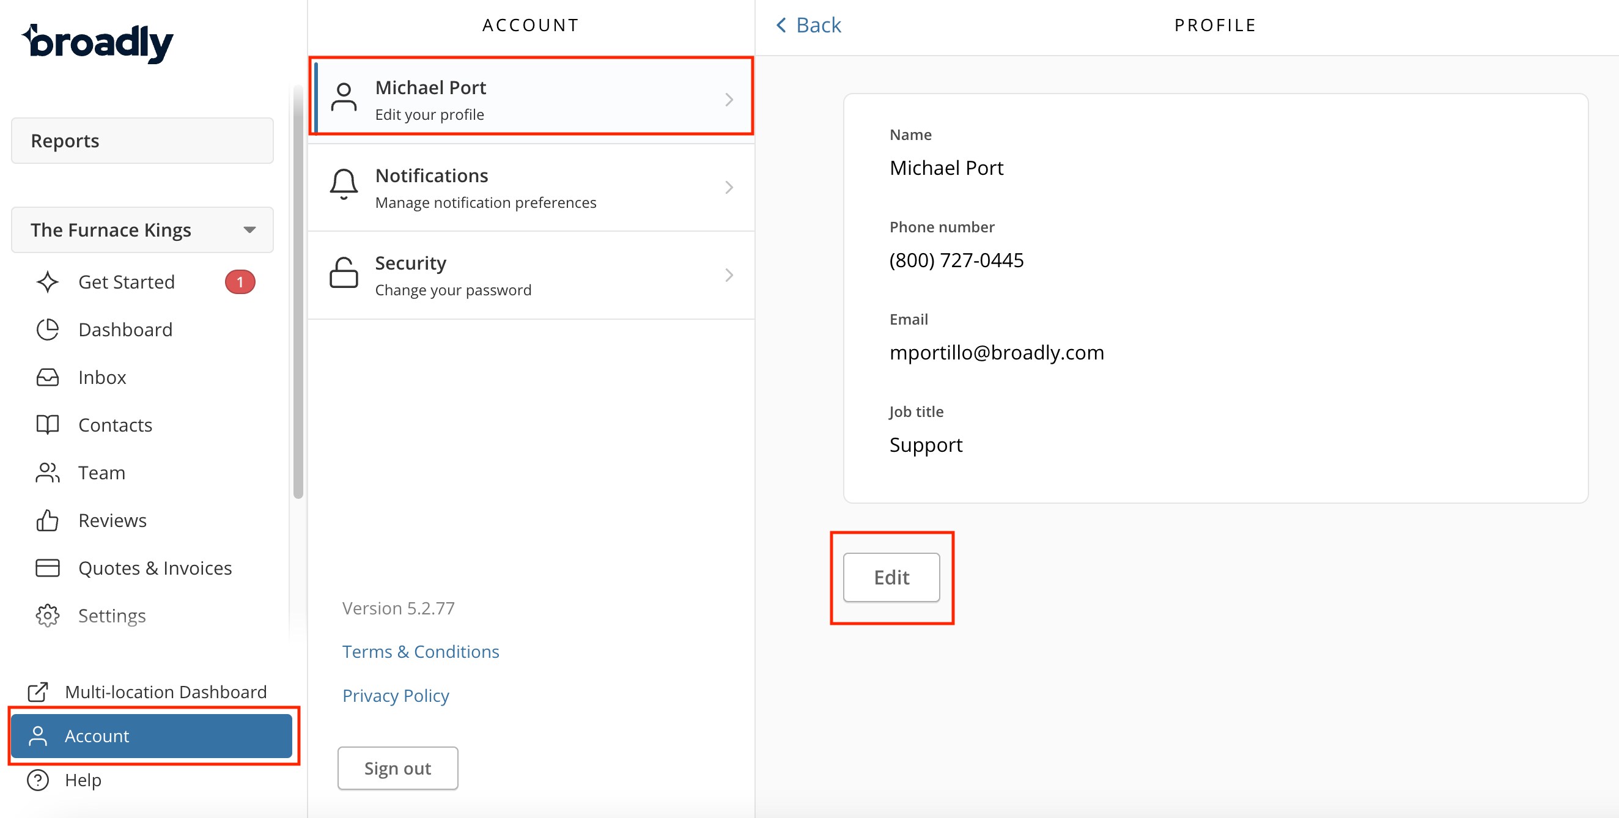The image size is (1619, 818).
Task: Expand the Notifications row chevron
Action: tap(729, 187)
